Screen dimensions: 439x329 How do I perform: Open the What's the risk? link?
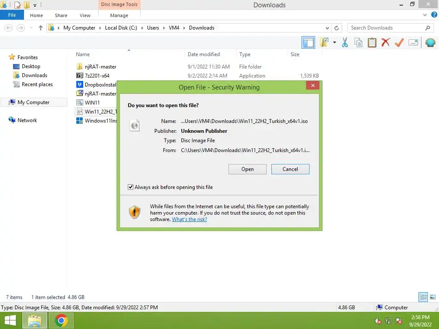coord(189,219)
